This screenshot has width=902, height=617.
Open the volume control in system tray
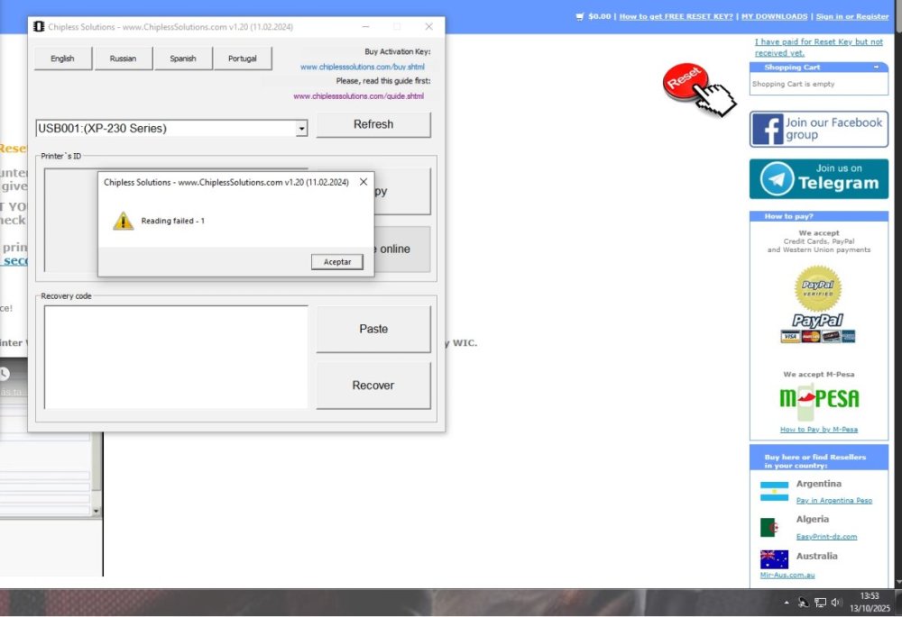click(x=836, y=602)
